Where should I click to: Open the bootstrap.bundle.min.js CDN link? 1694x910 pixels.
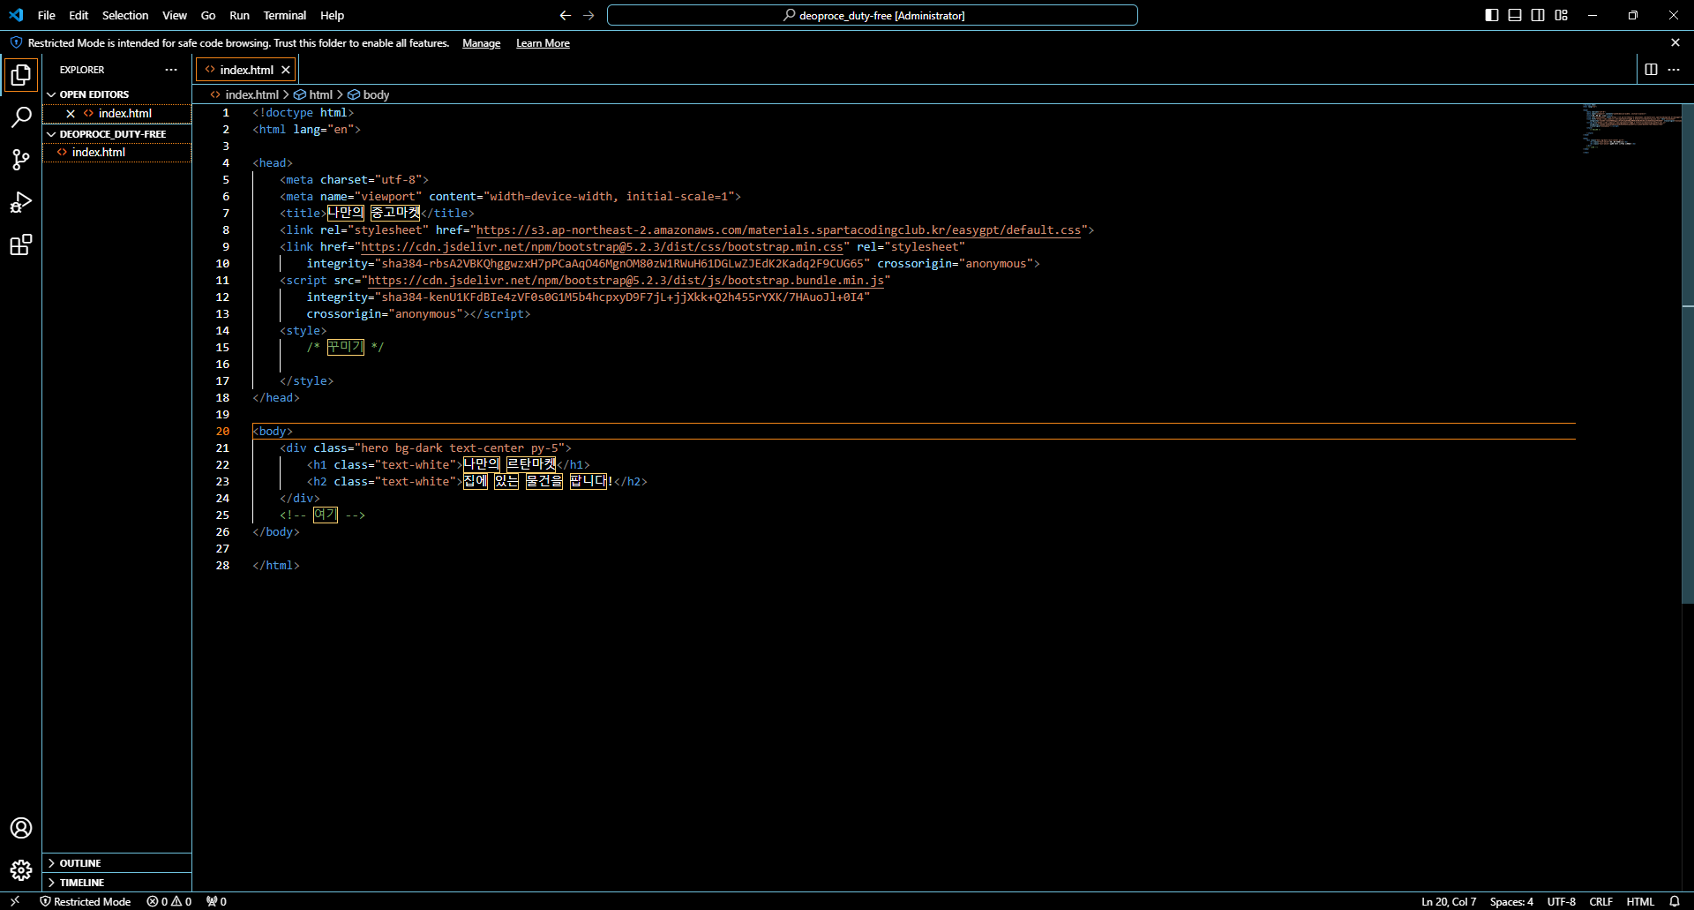tap(626, 281)
